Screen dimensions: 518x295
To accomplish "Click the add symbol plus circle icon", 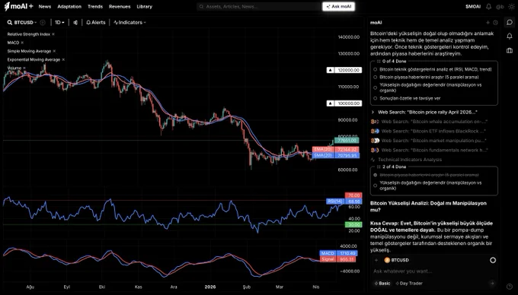I will [43, 22].
